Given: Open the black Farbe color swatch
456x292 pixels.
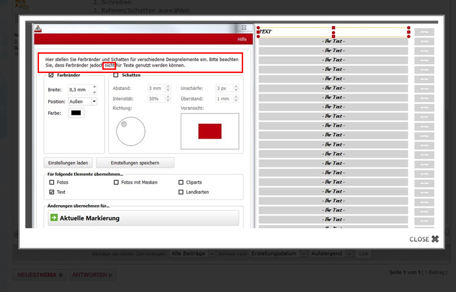Looking at the screenshot, I should click(x=76, y=113).
